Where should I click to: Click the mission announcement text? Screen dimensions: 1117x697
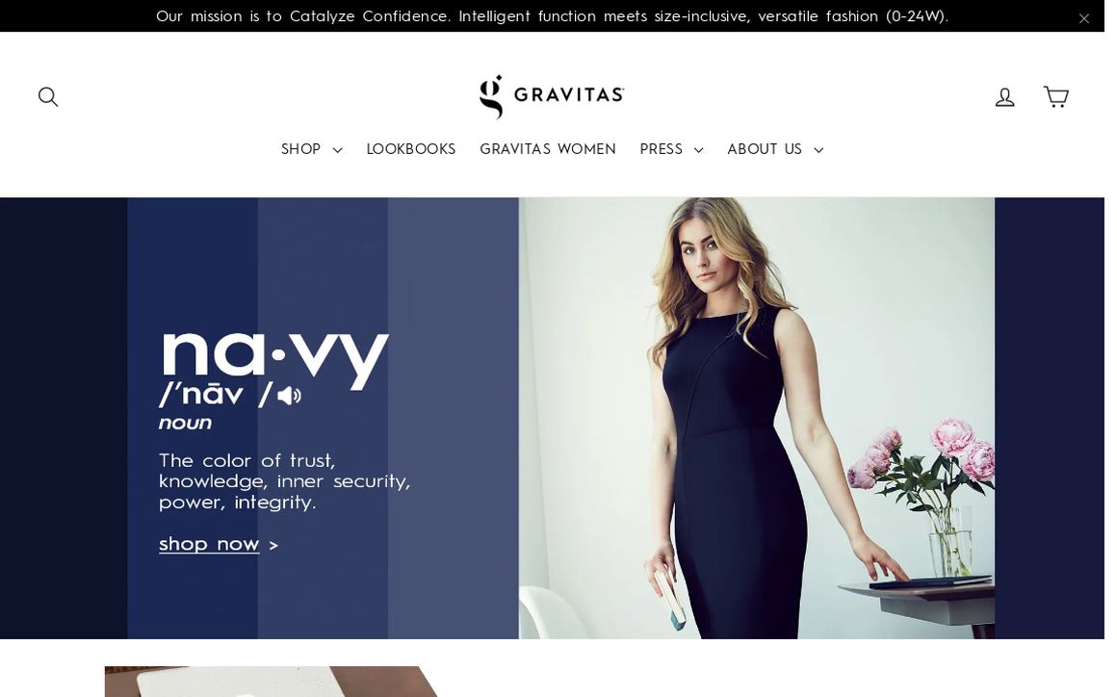point(552,15)
